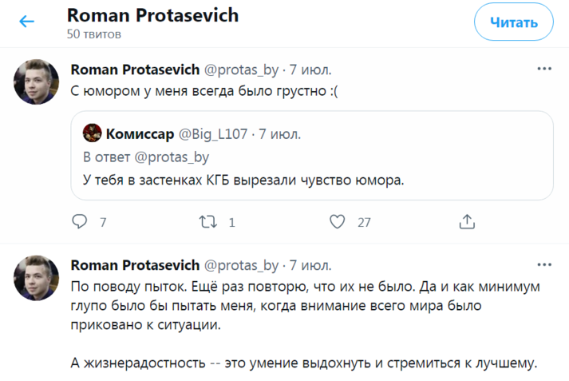Click the reply speech bubble icon

80,221
